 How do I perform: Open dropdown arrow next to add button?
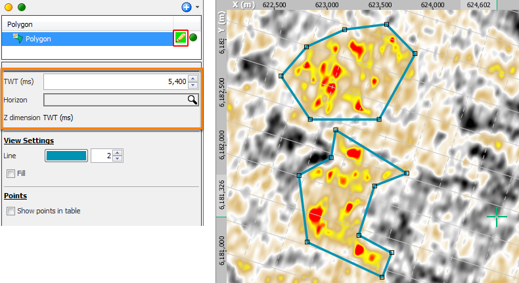tap(198, 7)
